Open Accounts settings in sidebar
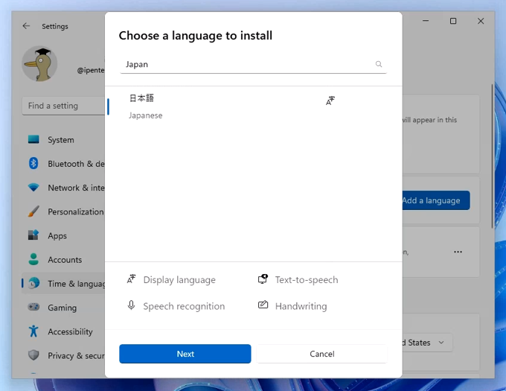This screenshot has width=506, height=391. pyautogui.click(x=63, y=260)
